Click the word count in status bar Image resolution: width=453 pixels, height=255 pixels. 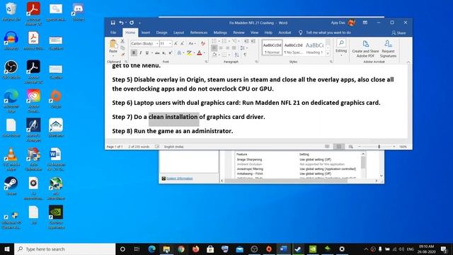(139, 147)
